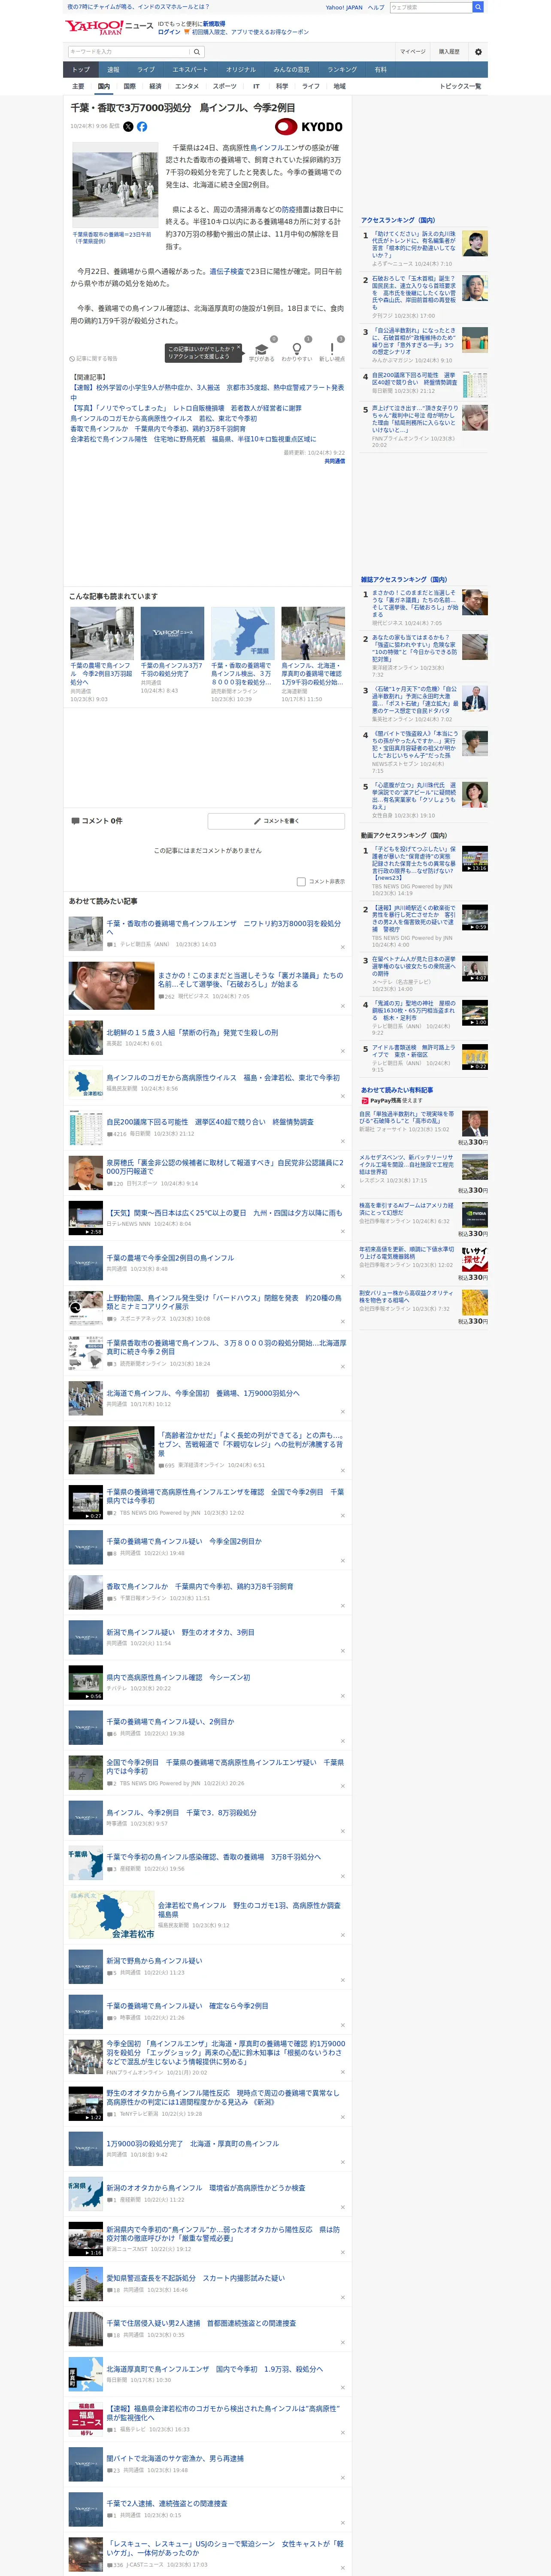Open the エキスパート navigation tab
The width and height of the screenshot is (551, 2576).
tap(190, 70)
